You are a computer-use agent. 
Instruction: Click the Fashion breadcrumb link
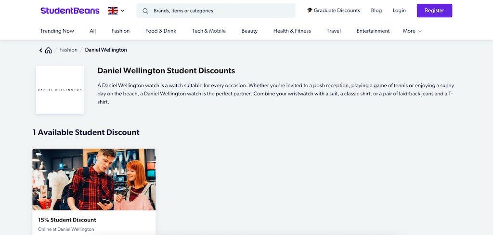68,50
